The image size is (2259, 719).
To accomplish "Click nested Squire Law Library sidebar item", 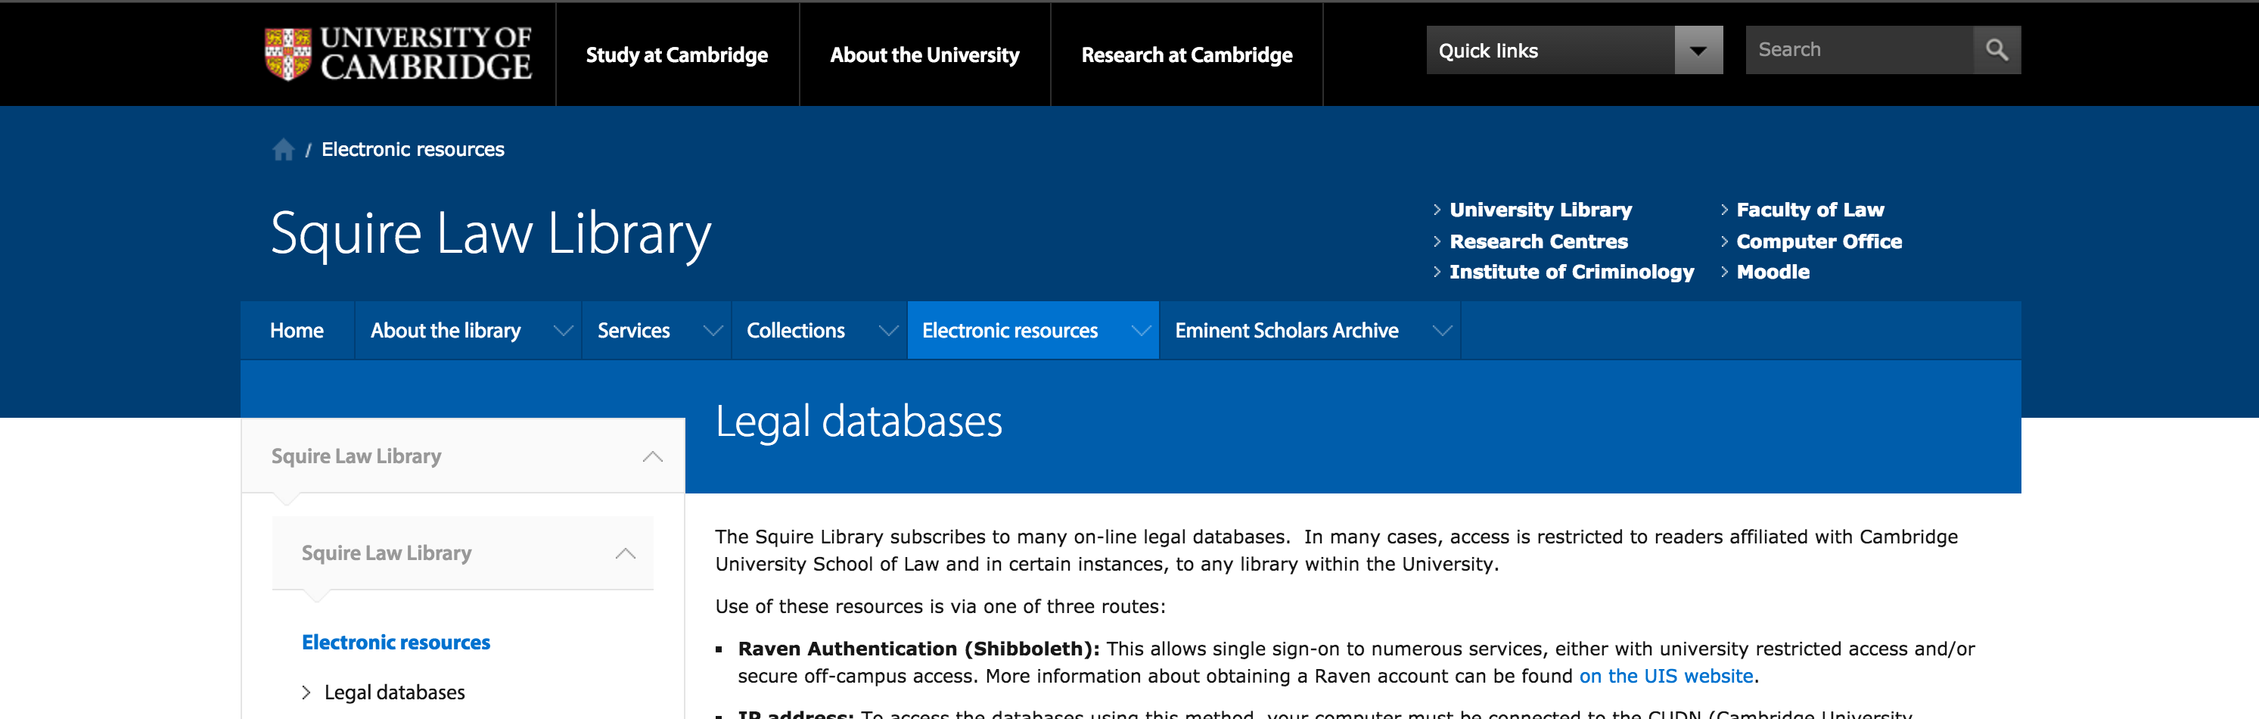I will (386, 553).
